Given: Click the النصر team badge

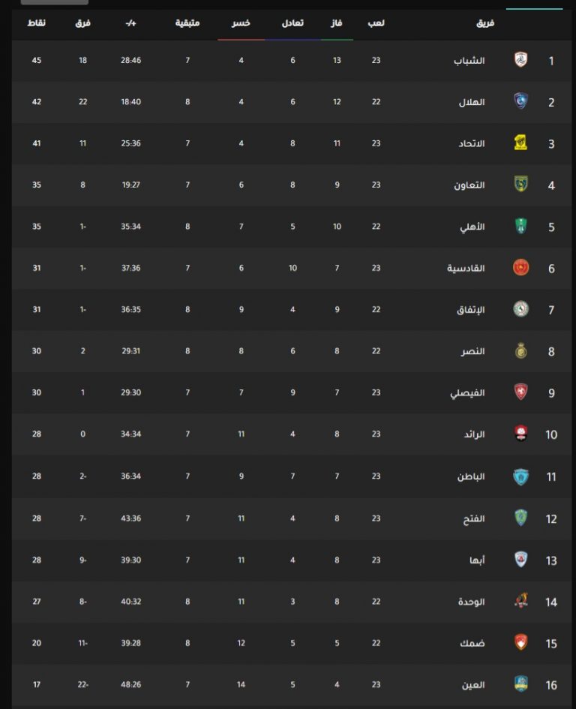Looking at the screenshot, I should 520,350.
